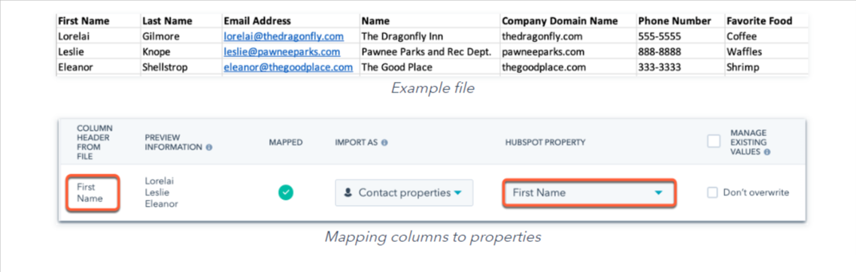Select the Name spreadsheet header cell
The image size is (856, 272).
[430, 21]
